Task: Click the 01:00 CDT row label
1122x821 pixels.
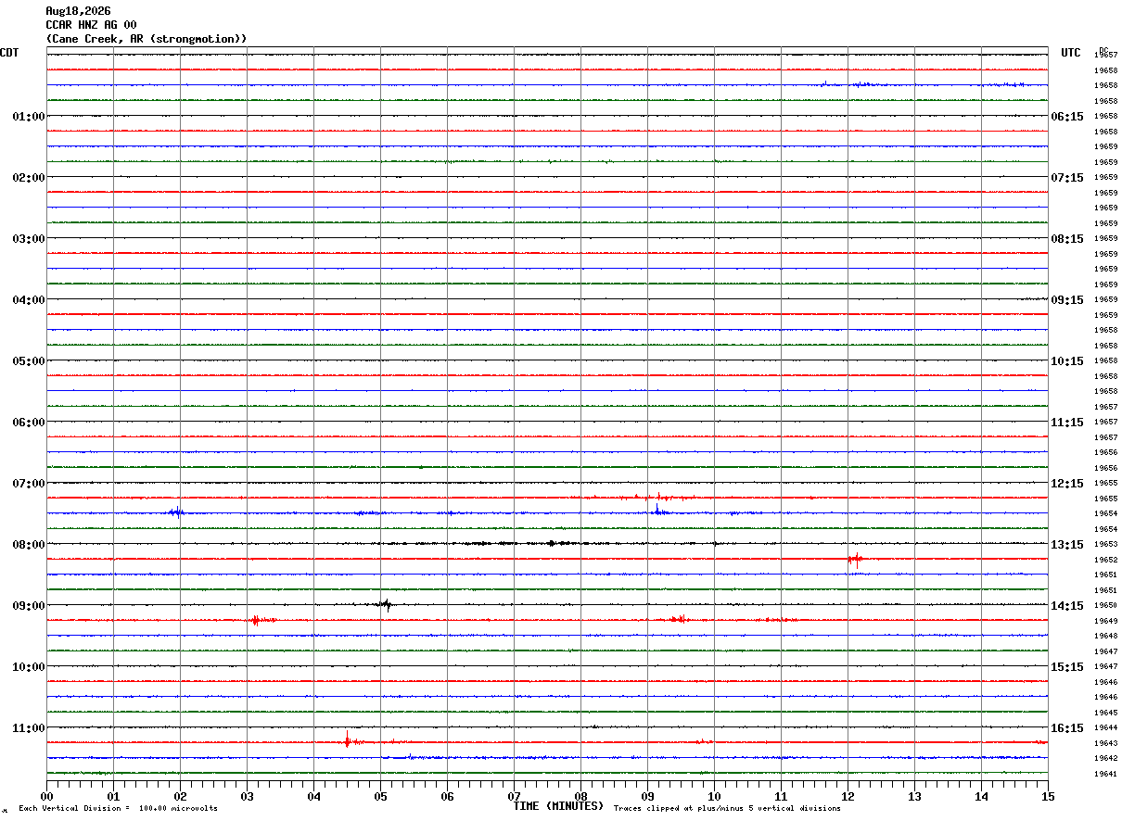Action: coord(29,116)
